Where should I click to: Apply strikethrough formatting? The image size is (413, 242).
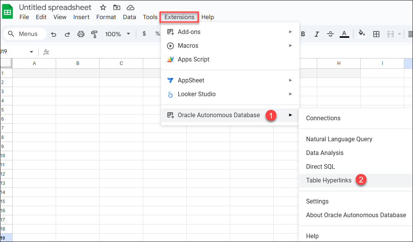coord(331,34)
